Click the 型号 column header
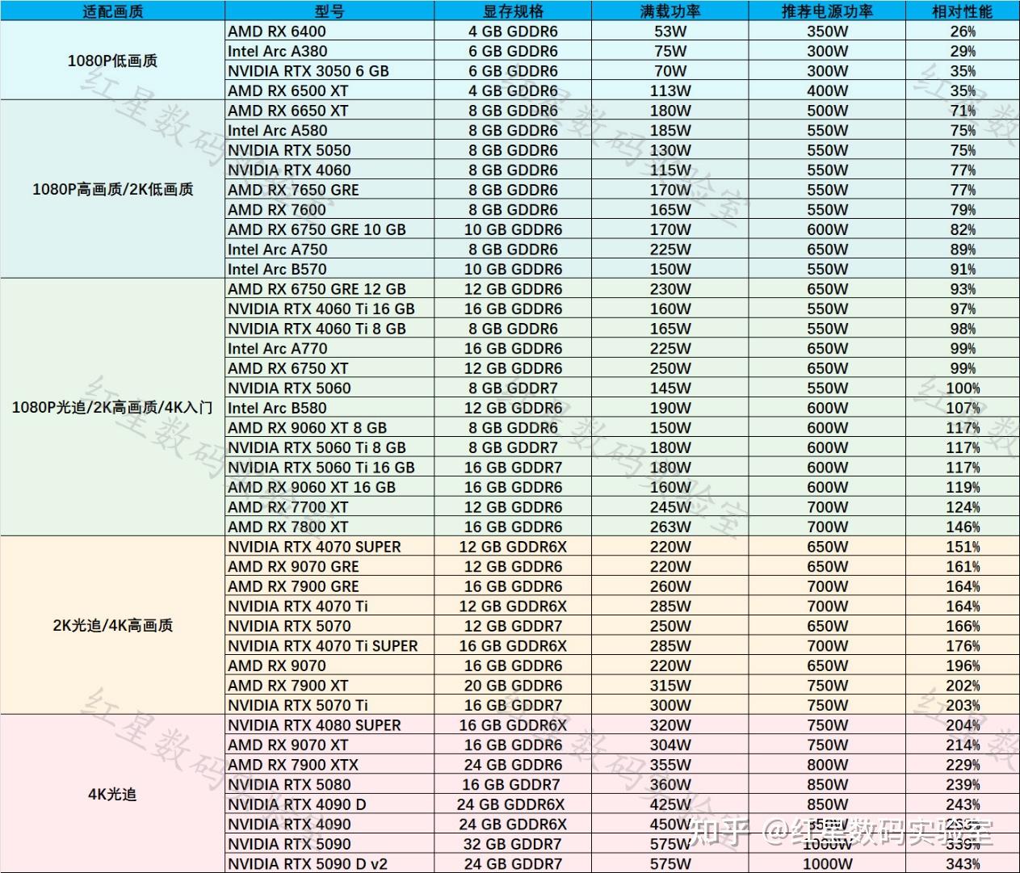Screen dimensions: 1020x873 coord(330,10)
